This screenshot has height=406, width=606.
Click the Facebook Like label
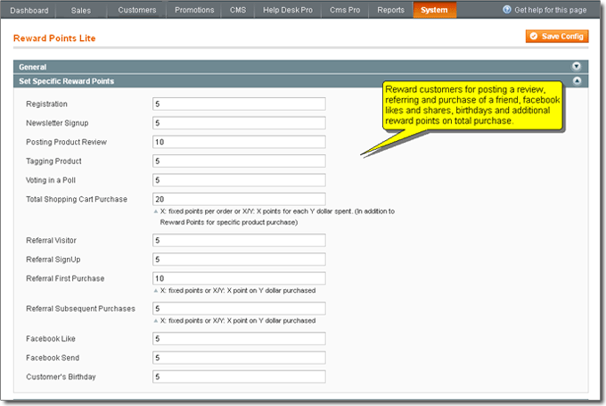point(51,339)
